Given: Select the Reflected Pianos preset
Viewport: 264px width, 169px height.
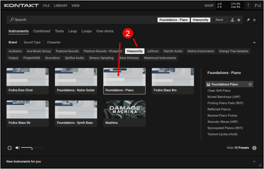Looking at the screenshot, I should click(x=219, y=109).
